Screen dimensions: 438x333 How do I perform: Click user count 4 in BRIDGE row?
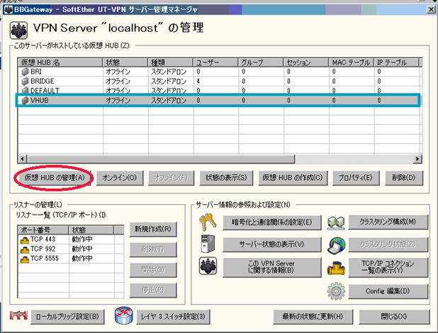click(x=198, y=81)
